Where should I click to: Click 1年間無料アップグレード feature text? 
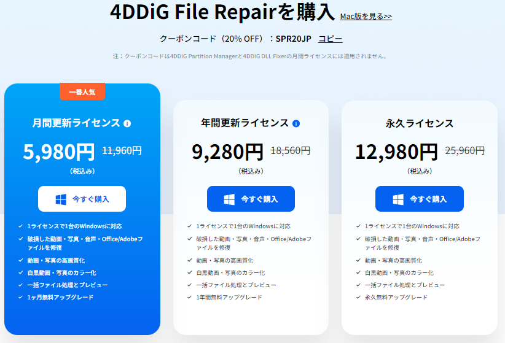[x=229, y=298]
